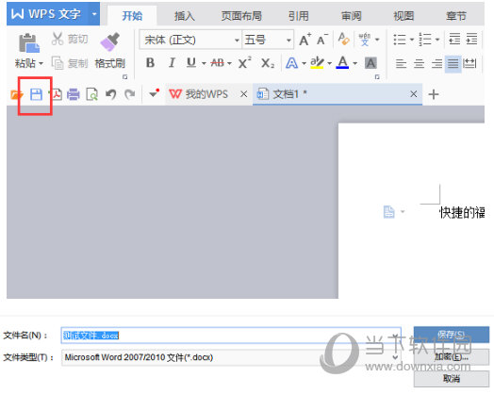Viewport: 494px width, 394px height.
Task: Export to PDF icon
Action: click(x=56, y=94)
